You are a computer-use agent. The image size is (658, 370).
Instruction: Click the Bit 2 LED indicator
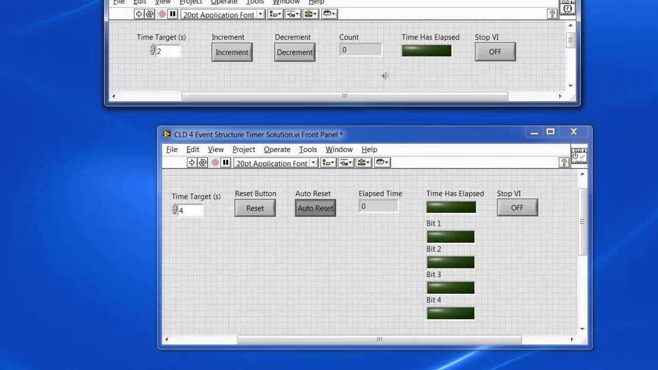450,262
